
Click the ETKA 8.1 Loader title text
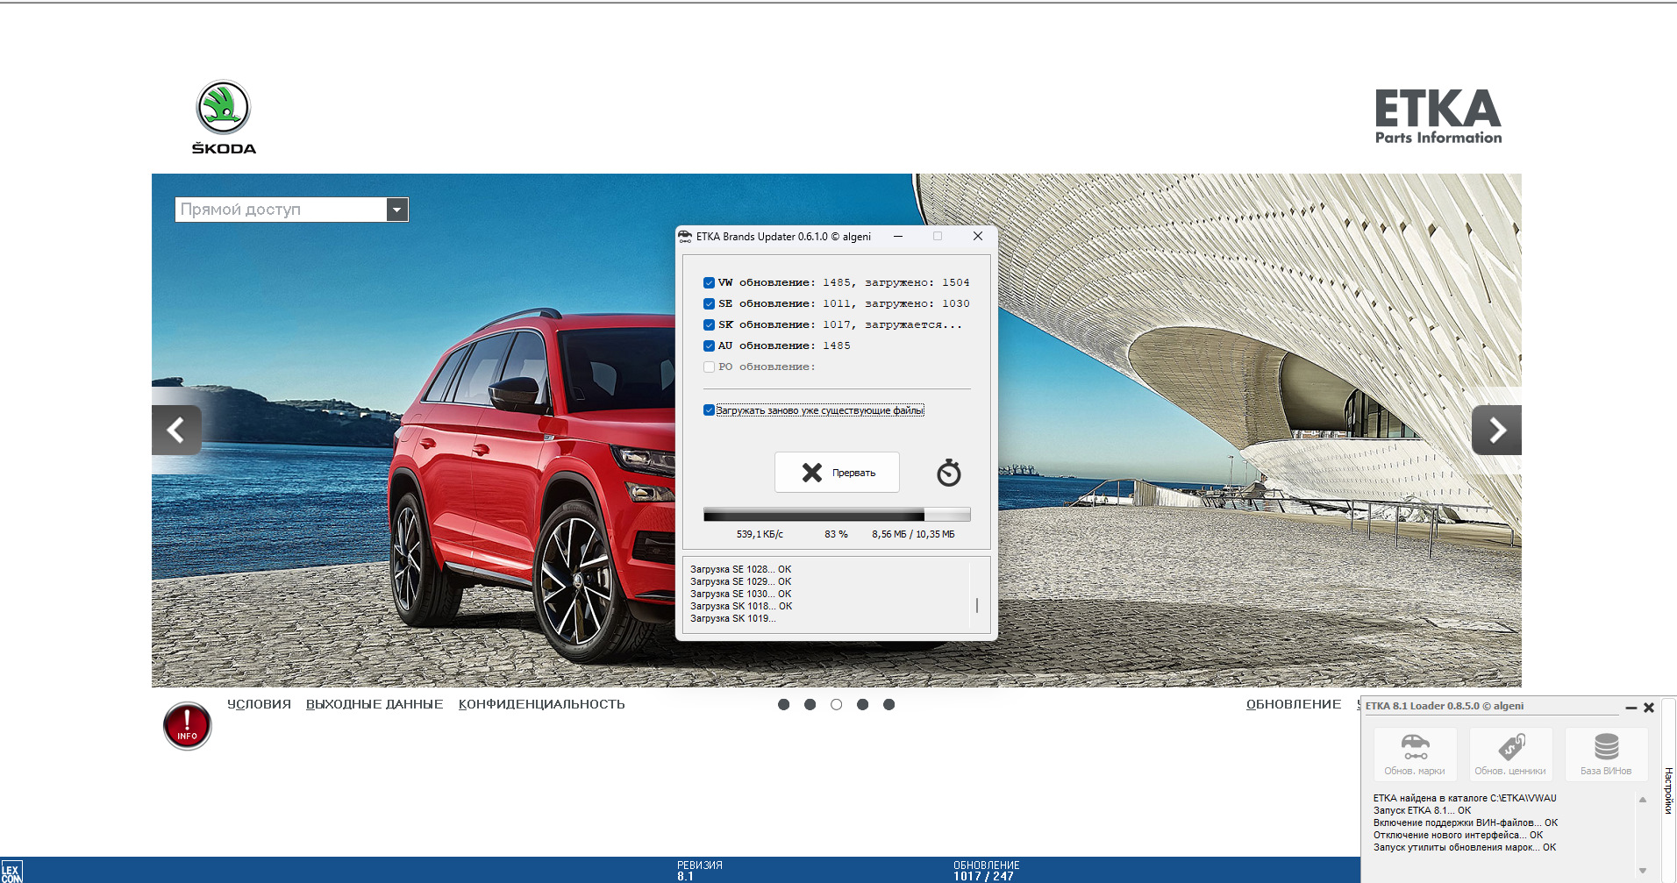[x=1444, y=706]
